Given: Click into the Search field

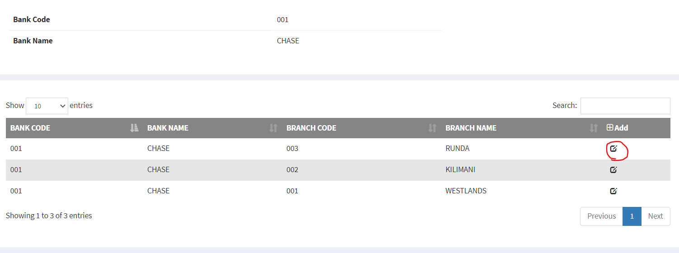Looking at the screenshot, I should pos(625,106).
